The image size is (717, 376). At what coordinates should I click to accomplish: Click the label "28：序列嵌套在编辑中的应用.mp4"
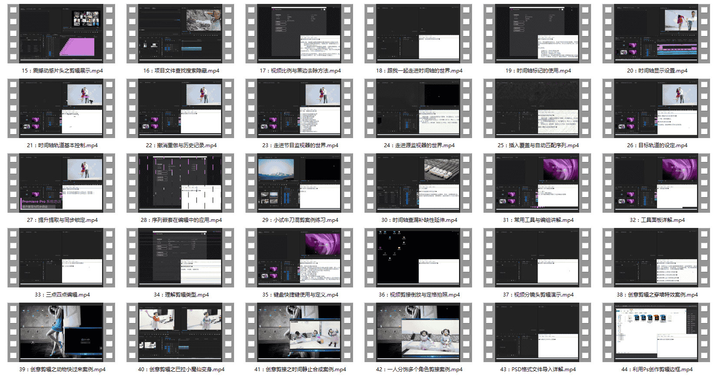coord(181,220)
